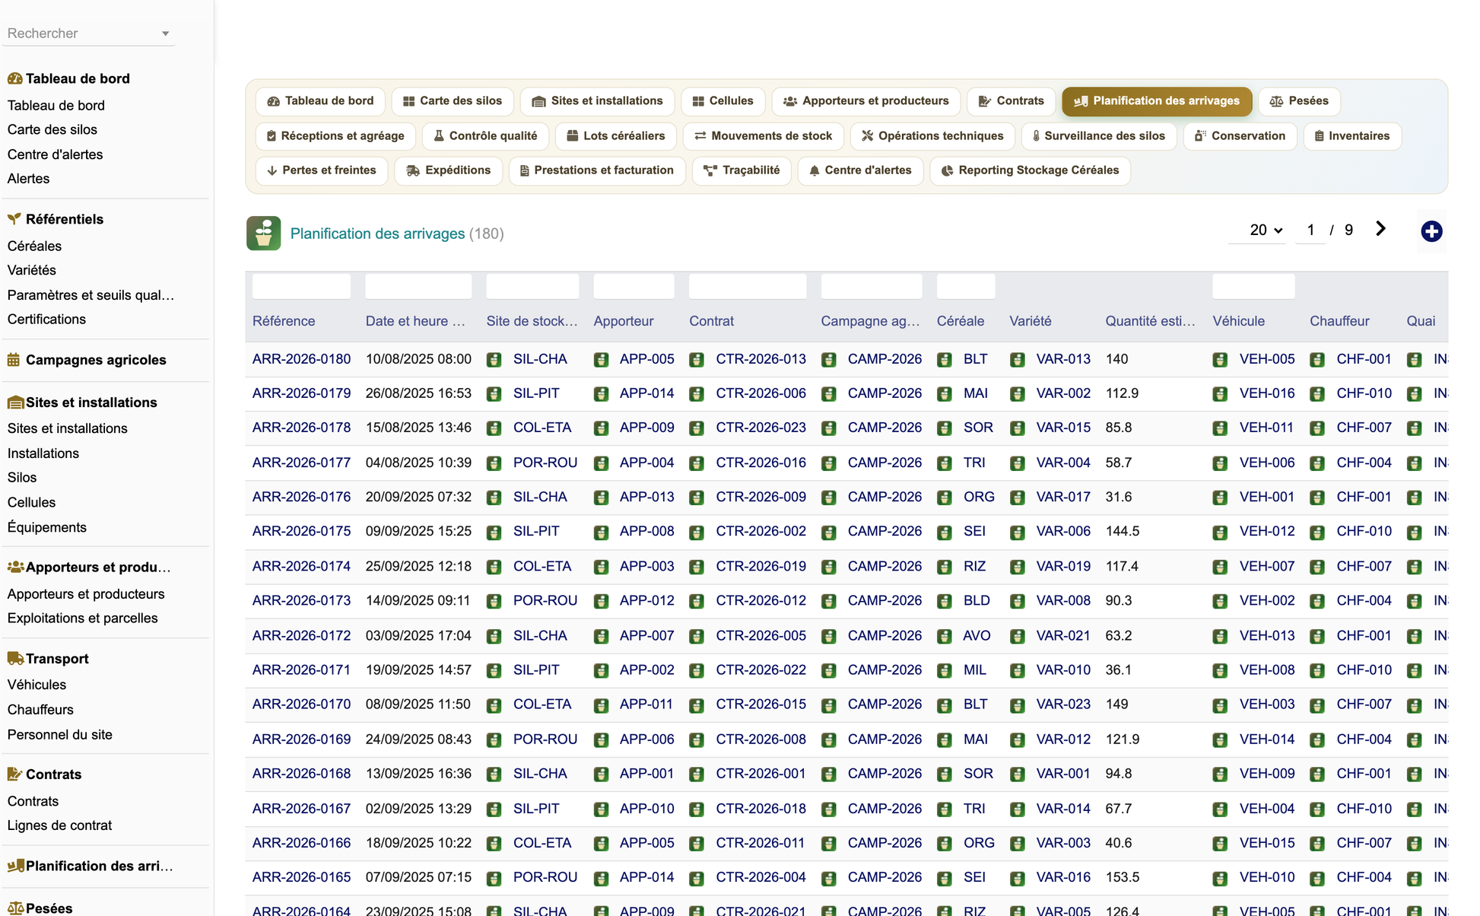Click the Tableau de bord gauge icon in sidebar
This screenshot has height=916, width=1480.
14,78
